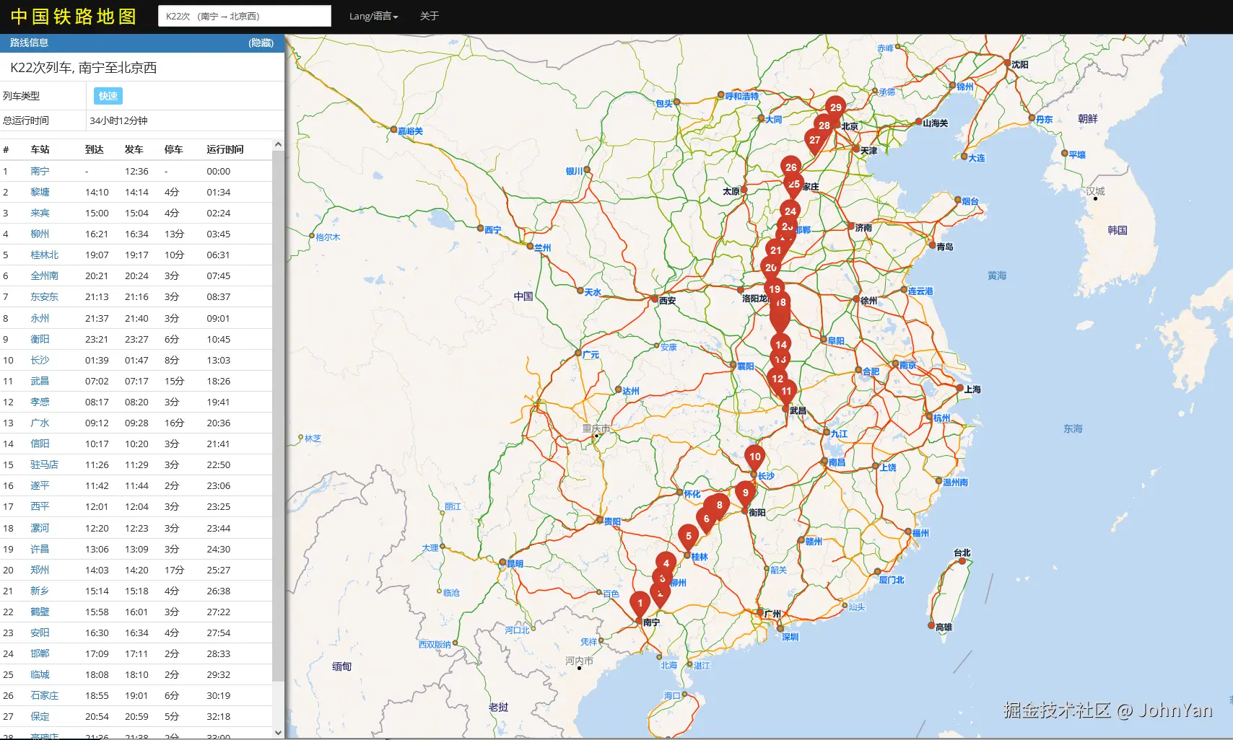The image size is (1233, 740).
Task: Hide the route info panel with (隐藏)
Action: [x=261, y=43]
